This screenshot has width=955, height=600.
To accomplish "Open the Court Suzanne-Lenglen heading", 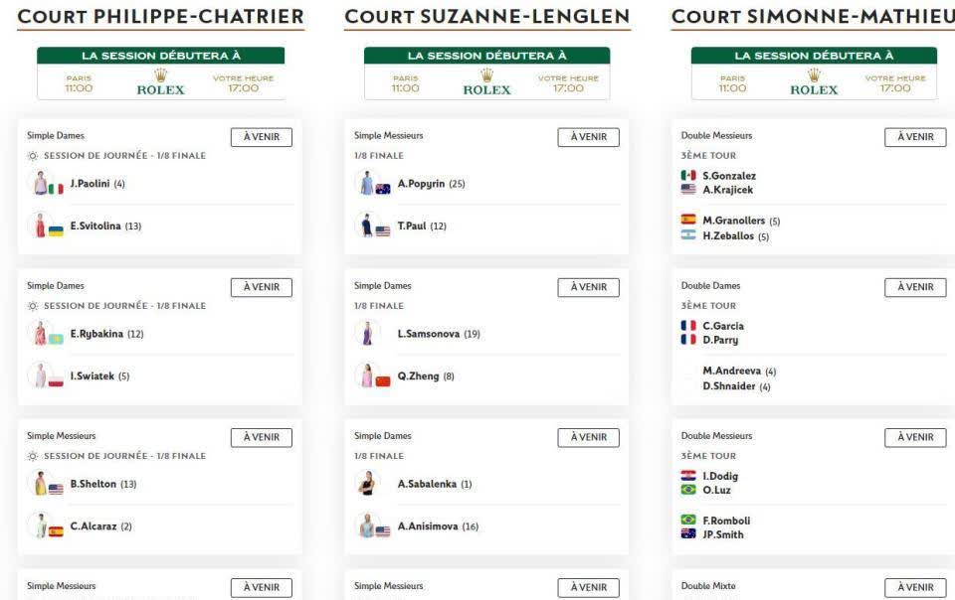I will pyautogui.click(x=487, y=17).
